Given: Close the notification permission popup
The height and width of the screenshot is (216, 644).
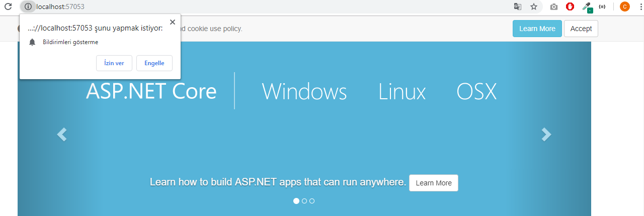Looking at the screenshot, I should click(173, 22).
